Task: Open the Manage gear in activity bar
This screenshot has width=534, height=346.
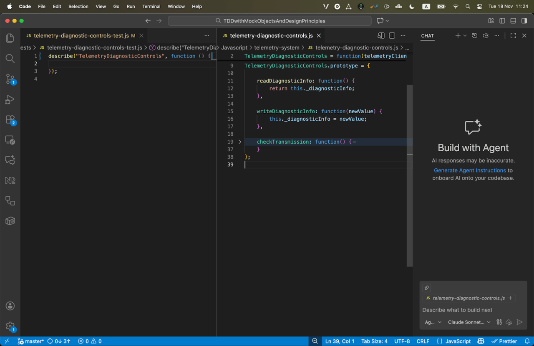Action: (x=10, y=326)
